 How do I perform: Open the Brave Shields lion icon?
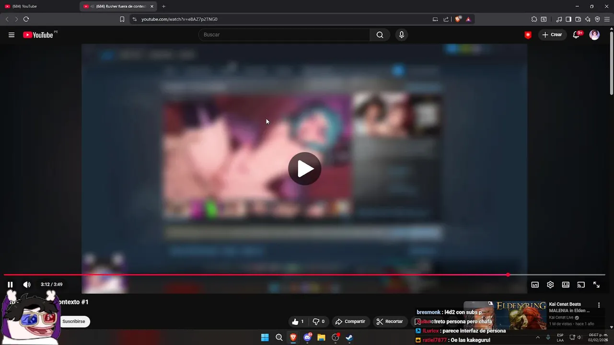[x=458, y=19]
